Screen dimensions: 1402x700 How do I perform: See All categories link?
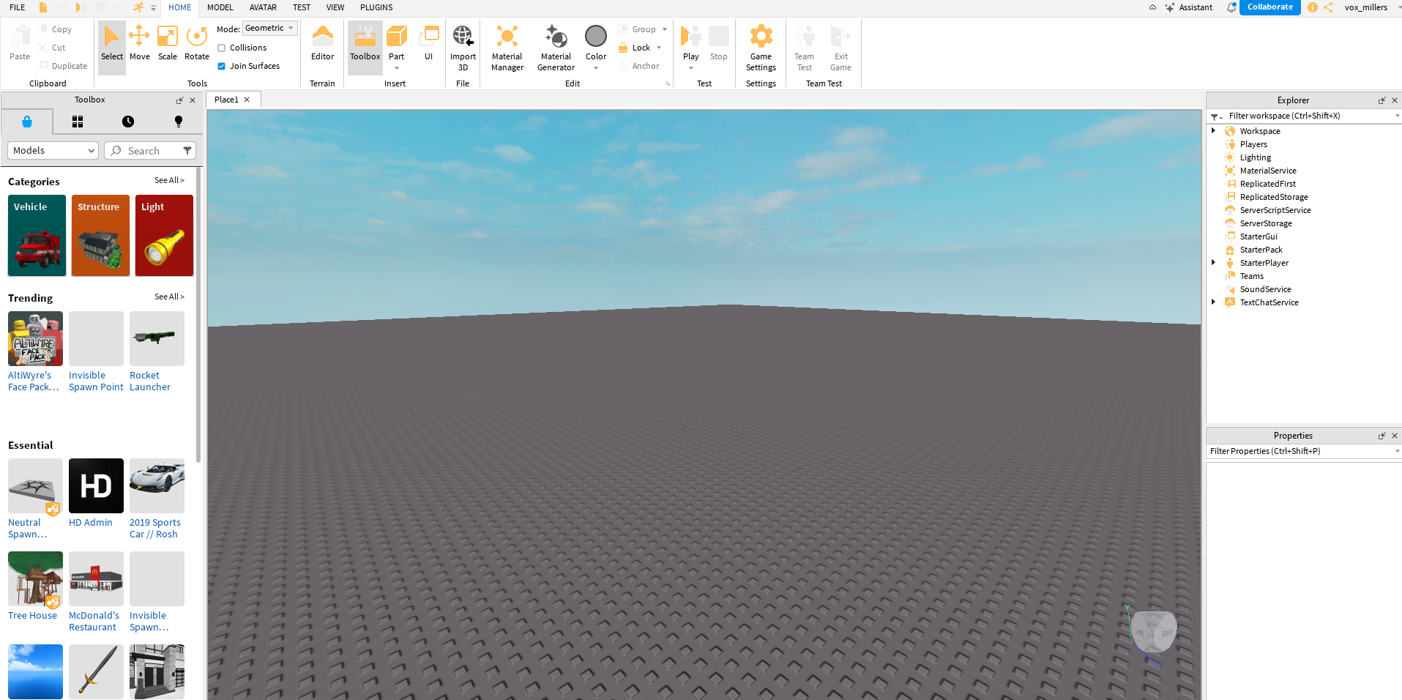[x=169, y=180]
